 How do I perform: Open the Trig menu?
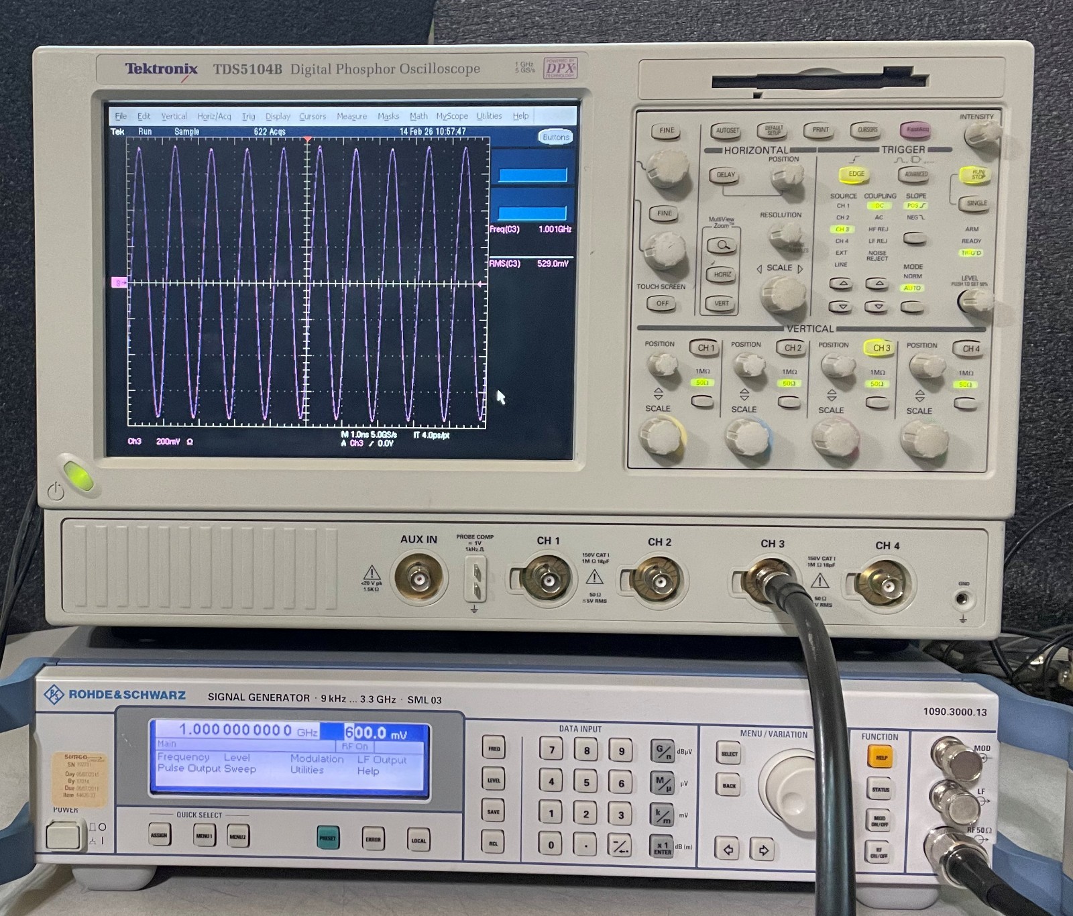click(x=248, y=116)
